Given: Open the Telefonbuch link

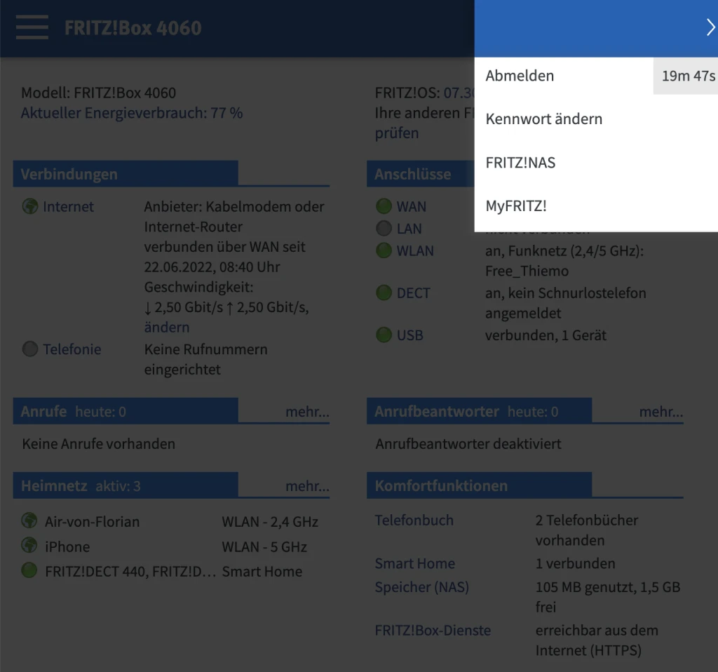Looking at the screenshot, I should coord(414,520).
